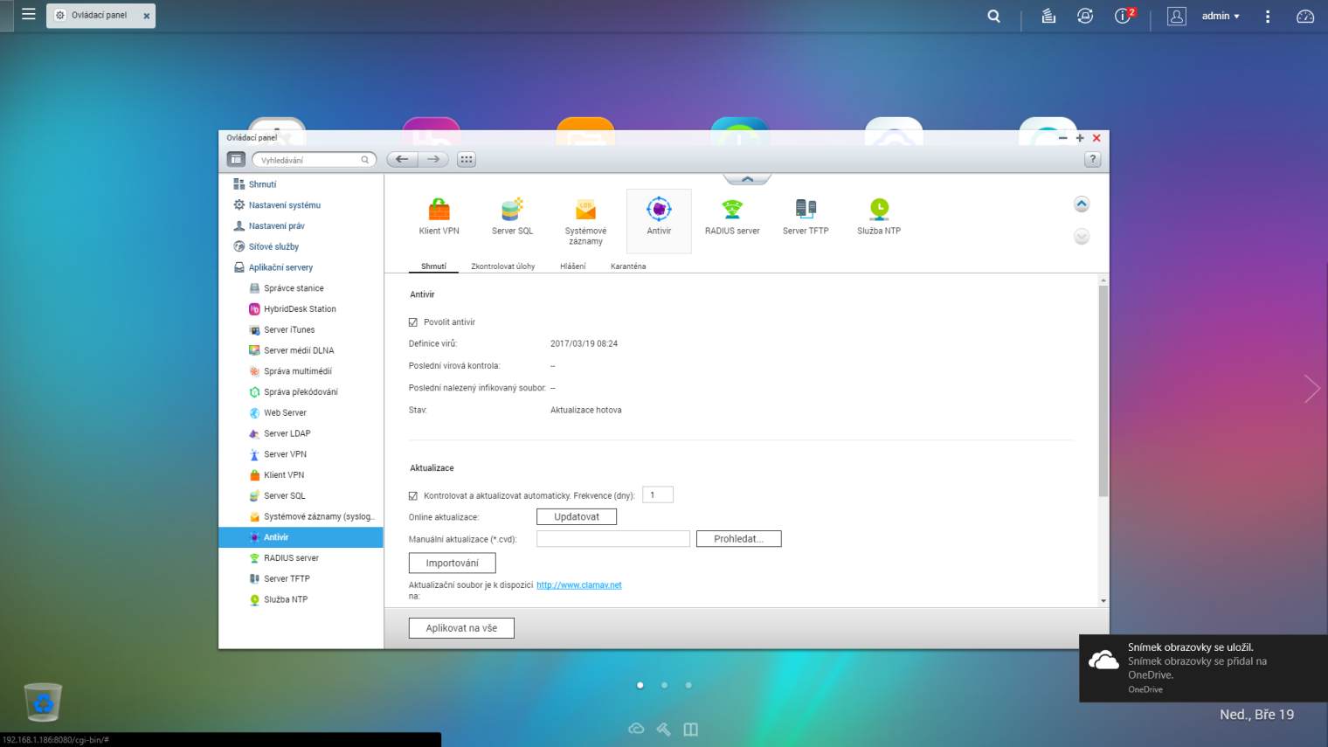Screen dimensions: 1328x747
Task: Click the tools icon at bottom of desktop
Action: pyautogui.click(x=664, y=729)
